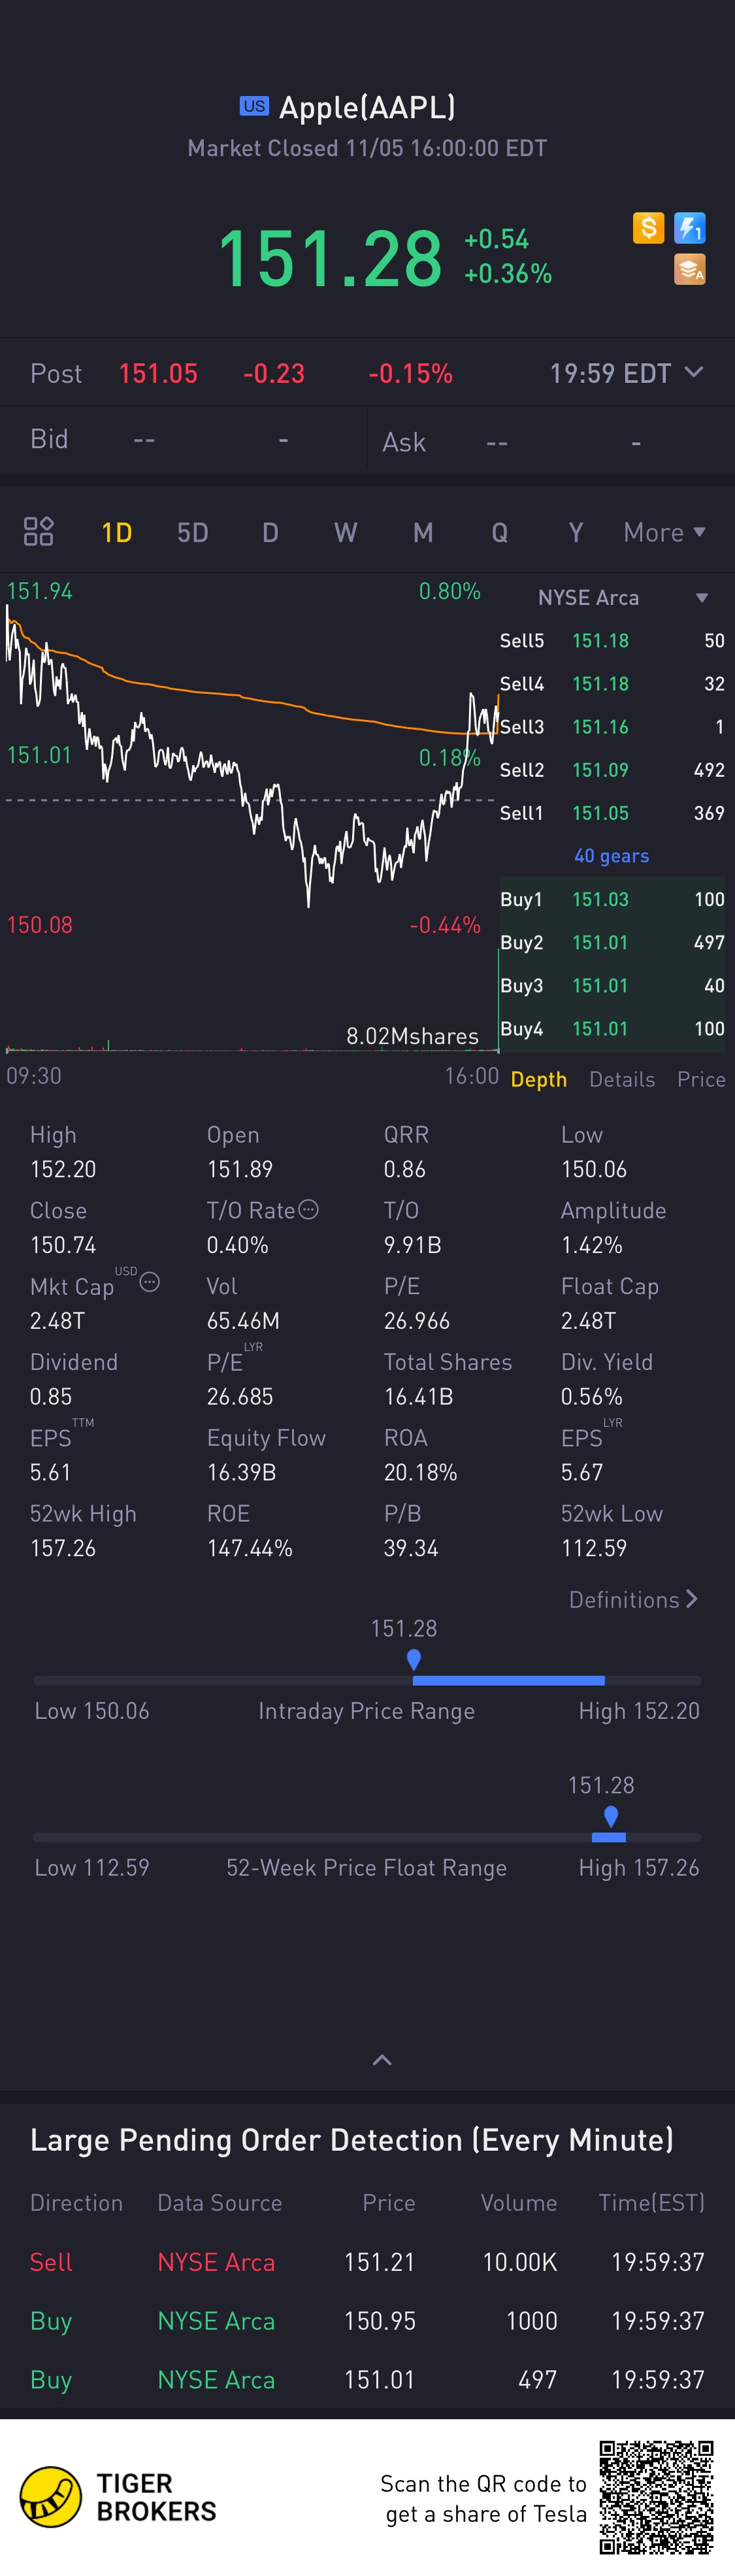
Task: Expand the post-market time dropdown arrow
Action: (693, 372)
